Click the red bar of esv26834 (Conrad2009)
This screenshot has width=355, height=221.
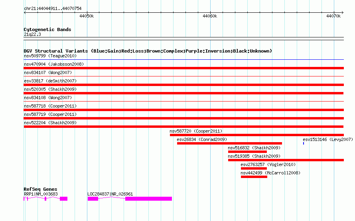229,143
